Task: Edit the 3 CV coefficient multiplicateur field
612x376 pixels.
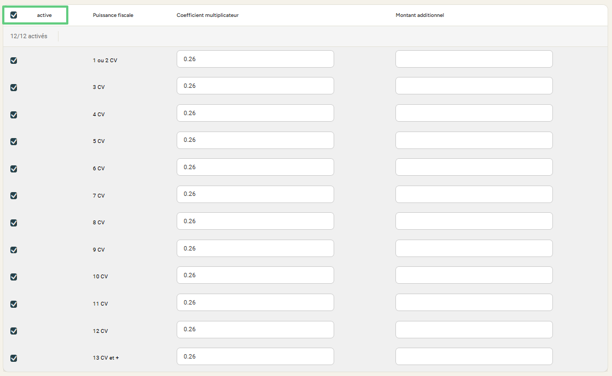Action: 255,86
